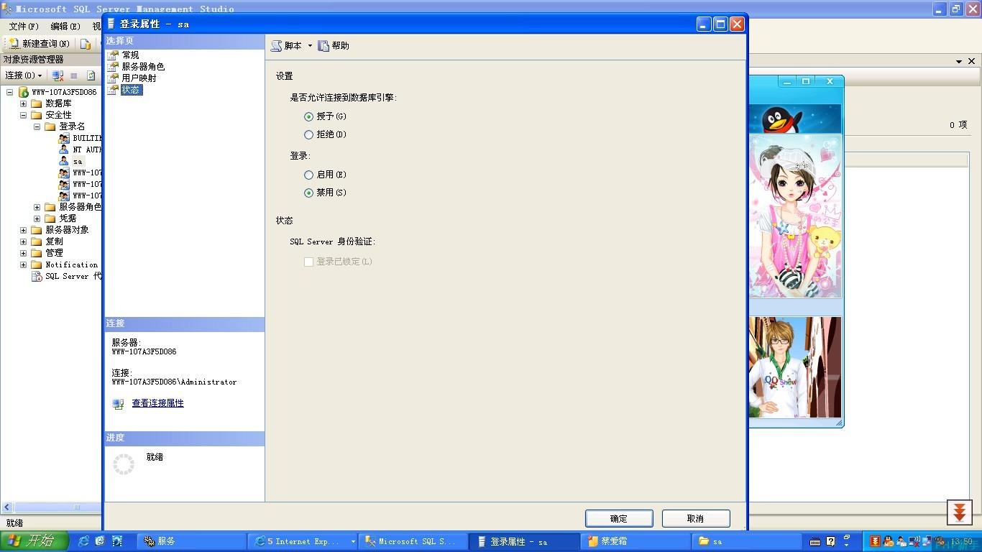Select the 启用 login radio button

[308, 175]
